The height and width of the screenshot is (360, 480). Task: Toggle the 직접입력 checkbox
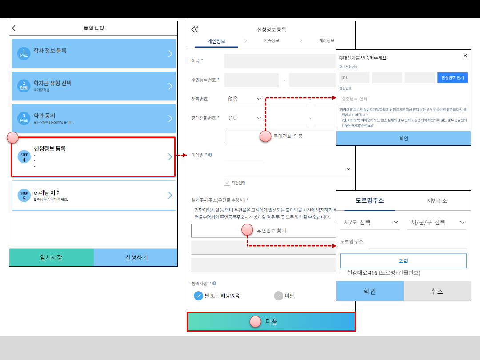227,183
